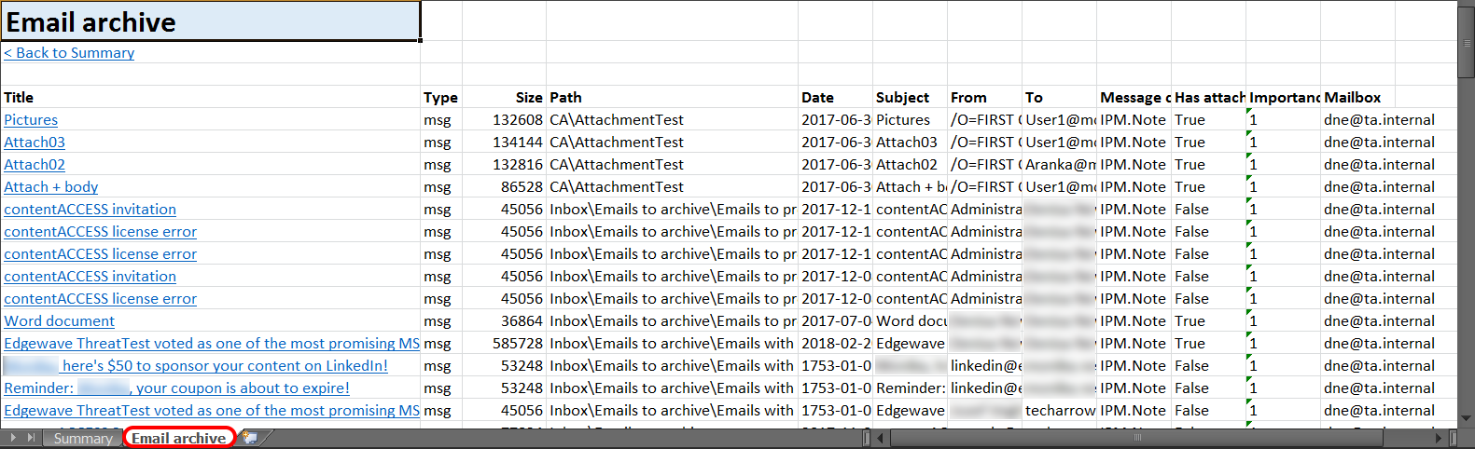The image size is (1475, 449).
Task: Click the vertical scrollbar down arrow
Action: [x=1467, y=420]
